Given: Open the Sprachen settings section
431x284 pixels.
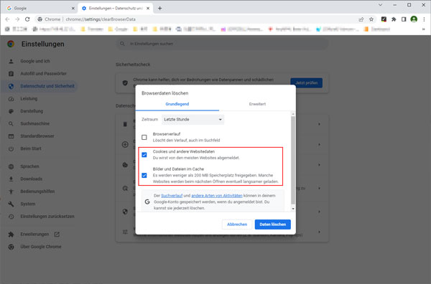Looking at the screenshot, I should point(29,166).
